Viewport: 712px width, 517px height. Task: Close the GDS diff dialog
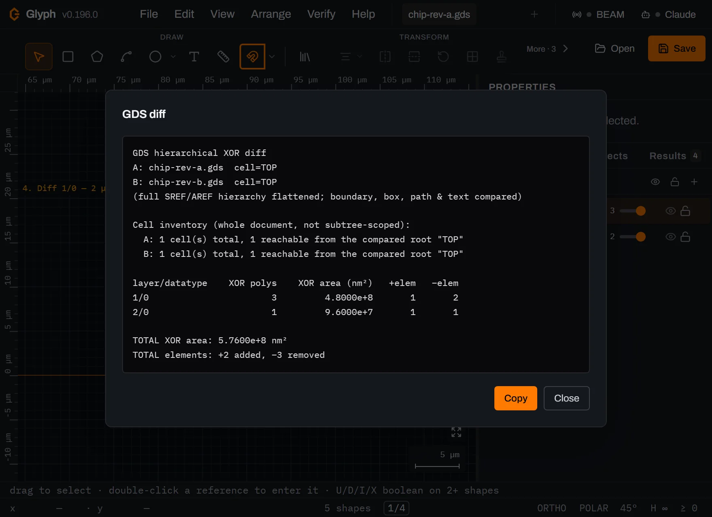pyautogui.click(x=566, y=398)
